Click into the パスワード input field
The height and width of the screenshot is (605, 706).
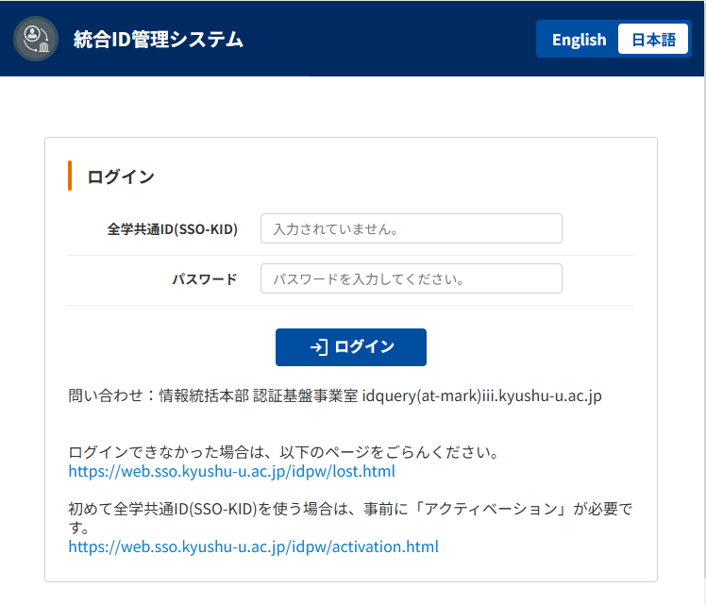(411, 278)
